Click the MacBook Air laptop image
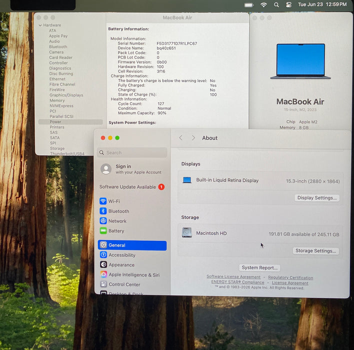 pos(300,61)
